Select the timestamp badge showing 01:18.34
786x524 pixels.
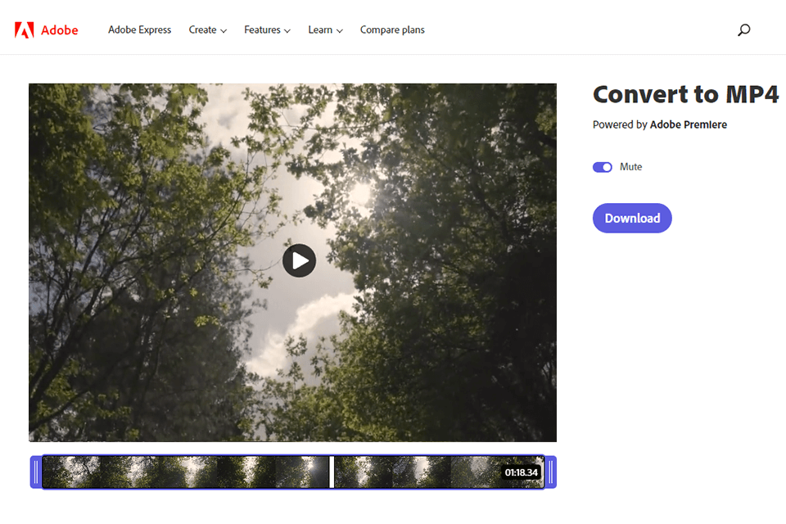[522, 472]
